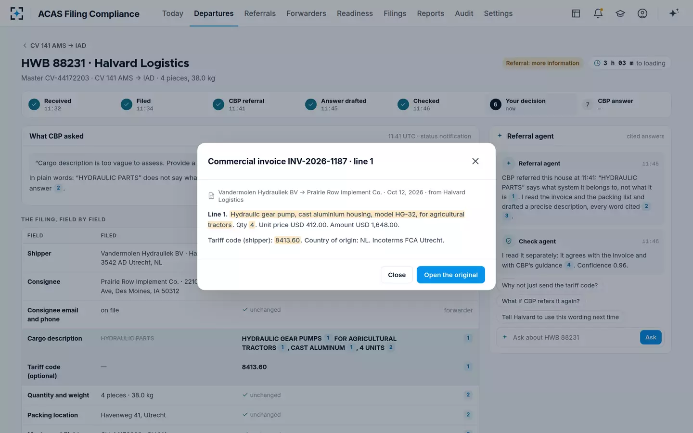Click Open the original button
This screenshot has height=433, width=693.
click(451, 275)
